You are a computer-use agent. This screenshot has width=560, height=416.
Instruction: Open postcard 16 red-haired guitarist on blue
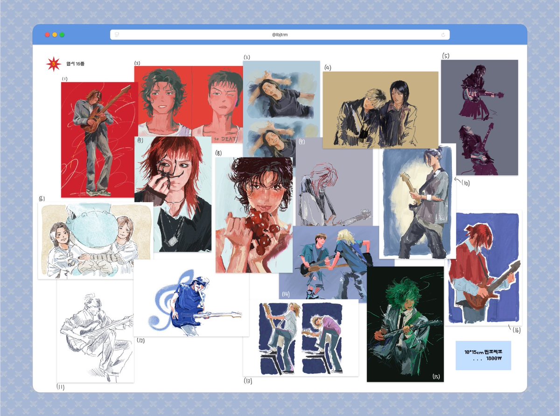483,268
